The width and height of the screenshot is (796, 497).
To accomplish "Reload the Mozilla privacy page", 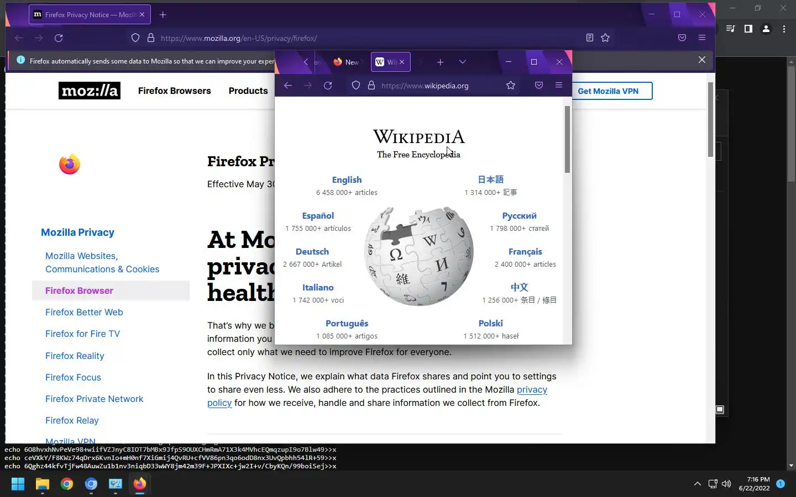I will coord(59,38).
